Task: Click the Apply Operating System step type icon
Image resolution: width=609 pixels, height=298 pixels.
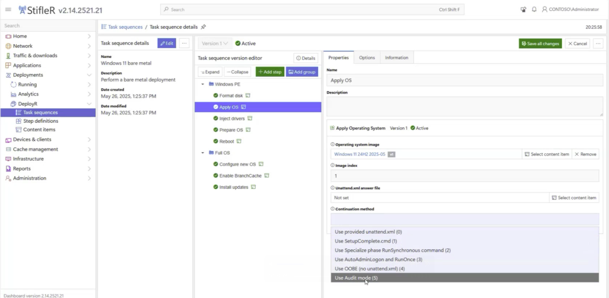Action: pyautogui.click(x=332, y=128)
